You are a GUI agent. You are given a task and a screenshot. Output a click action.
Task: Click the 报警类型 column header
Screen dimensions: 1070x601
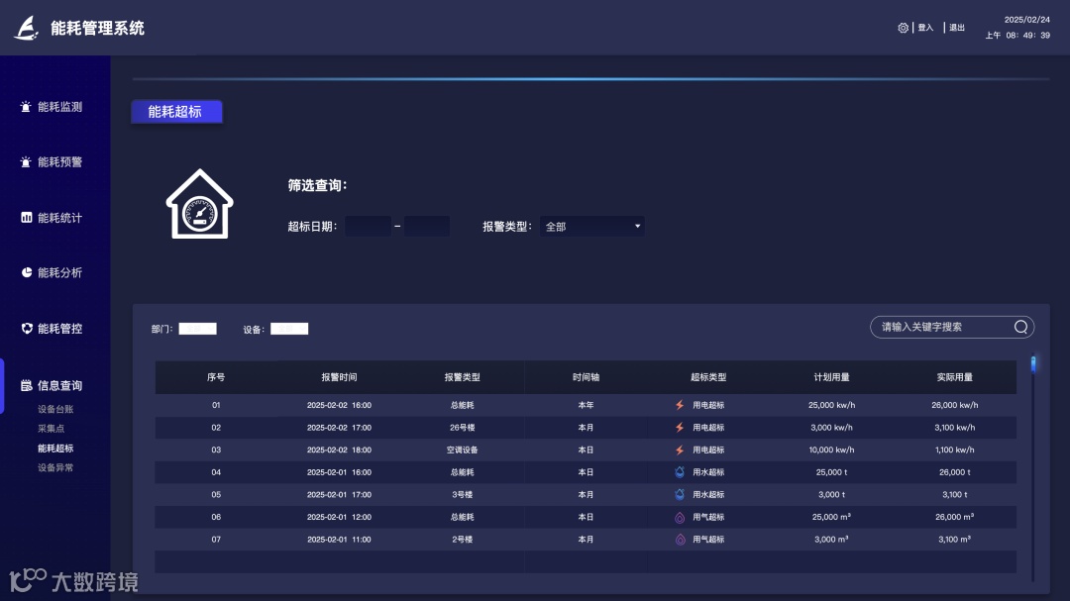point(462,377)
